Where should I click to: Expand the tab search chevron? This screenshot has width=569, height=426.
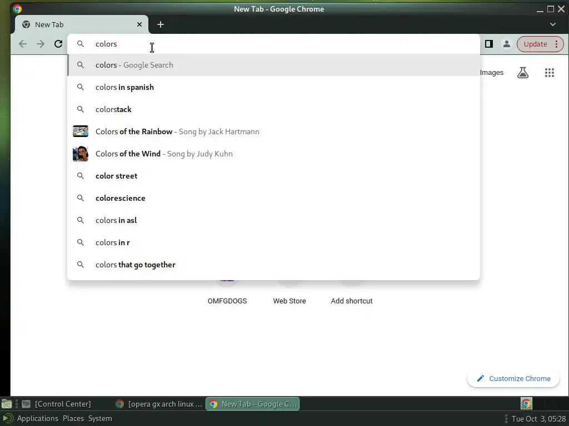553,24
